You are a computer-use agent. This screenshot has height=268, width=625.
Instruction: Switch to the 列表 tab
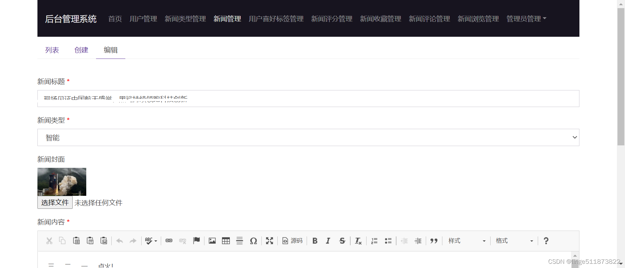tap(52, 50)
